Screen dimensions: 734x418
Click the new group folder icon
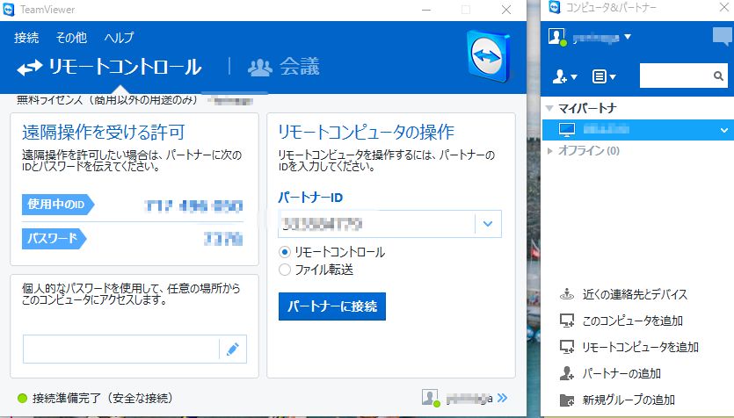coord(567,400)
